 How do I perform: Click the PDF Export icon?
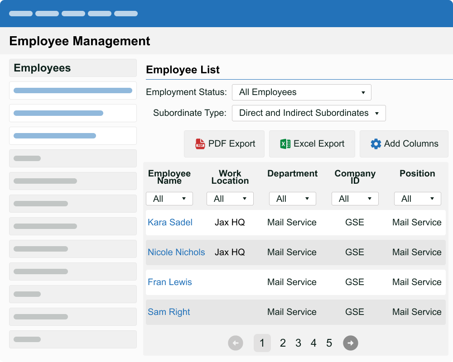point(200,144)
